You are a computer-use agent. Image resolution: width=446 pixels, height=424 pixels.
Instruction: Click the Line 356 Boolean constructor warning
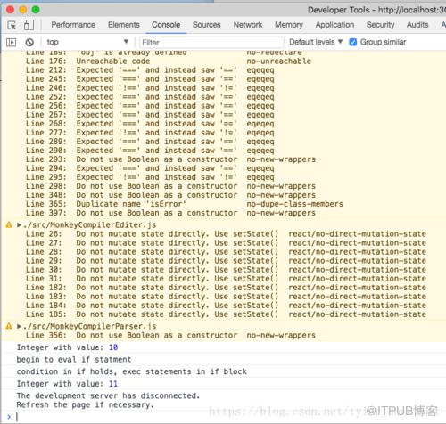[170, 335]
